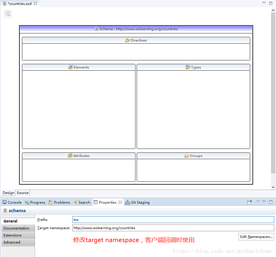Select the Attributes section header
This screenshot has width=276, height=257.
pyautogui.click(x=79, y=156)
